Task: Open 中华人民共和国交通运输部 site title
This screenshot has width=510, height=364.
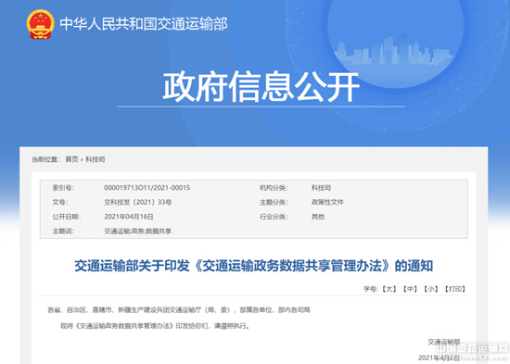Action: click(144, 24)
